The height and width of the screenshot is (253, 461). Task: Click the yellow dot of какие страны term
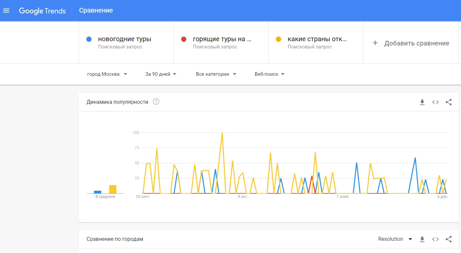pos(279,39)
